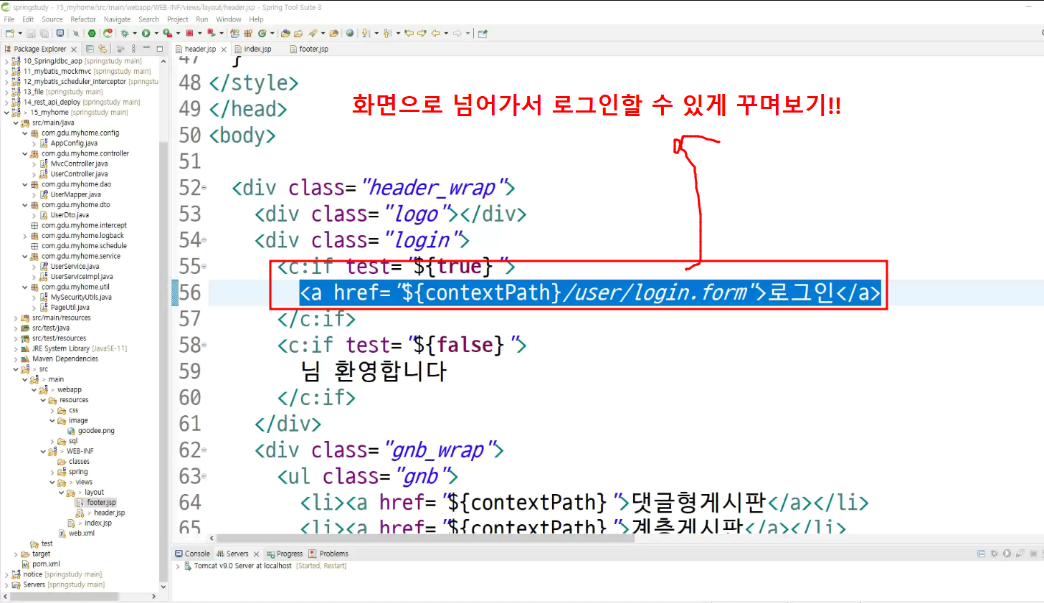The width and height of the screenshot is (1044, 603).
Task: Open the Window menu
Action: [229, 19]
